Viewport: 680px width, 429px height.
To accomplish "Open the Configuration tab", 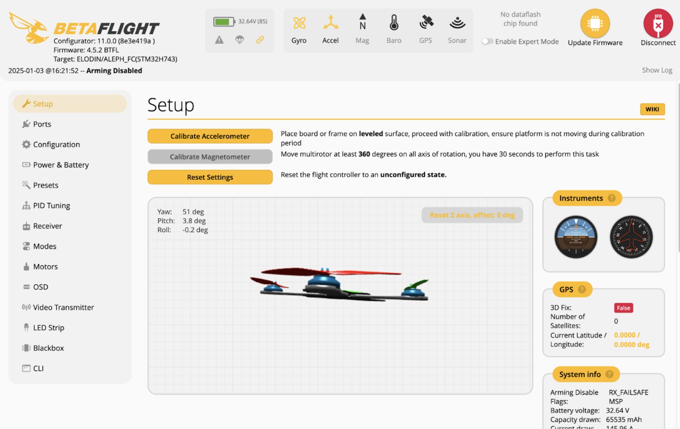I will click(x=70, y=144).
